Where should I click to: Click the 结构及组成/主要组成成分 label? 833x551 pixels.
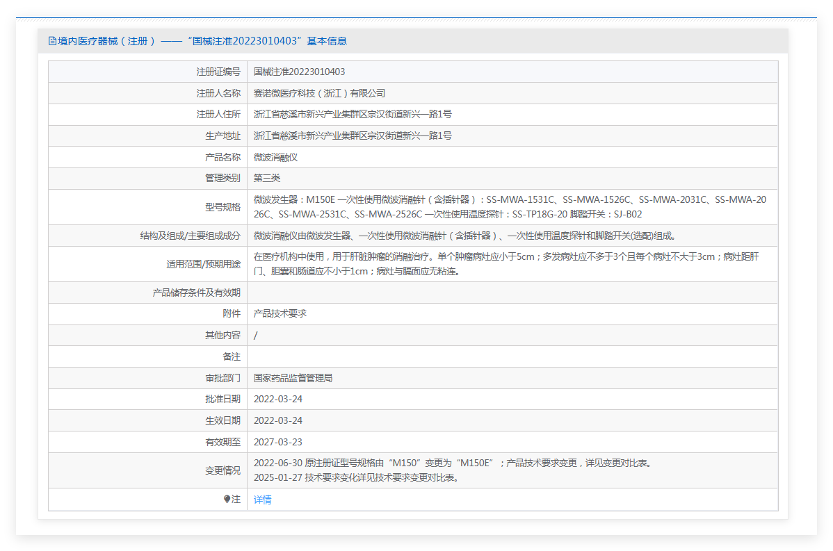click(190, 236)
